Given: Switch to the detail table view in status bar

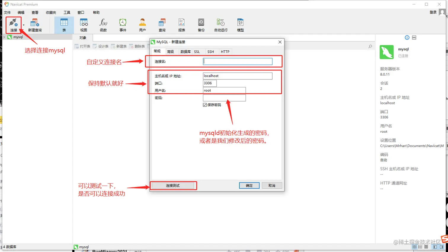Looking at the screenshot, I should (426, 247).
